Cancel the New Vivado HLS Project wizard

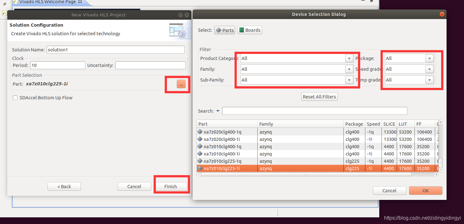tap(134, 187)
